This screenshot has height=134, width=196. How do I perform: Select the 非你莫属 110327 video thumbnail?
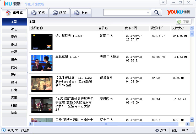pyautogui.click(x=42, y=63)
